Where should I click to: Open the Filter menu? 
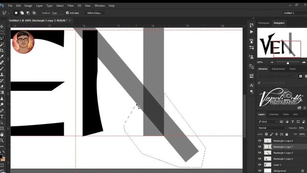tap(71, 6)
